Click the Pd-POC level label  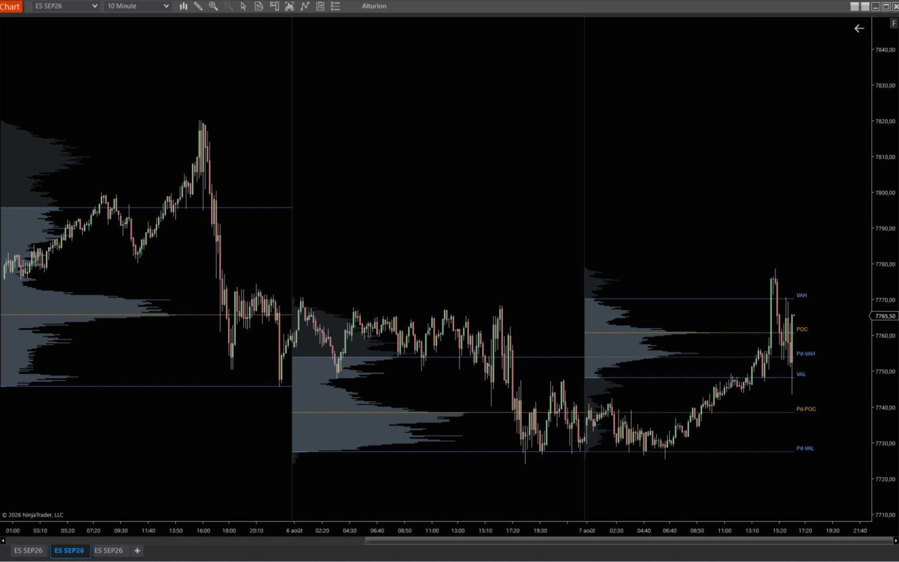point(806,409)
